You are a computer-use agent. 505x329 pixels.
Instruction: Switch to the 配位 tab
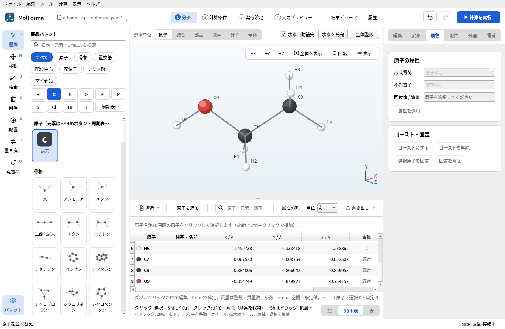454,35
